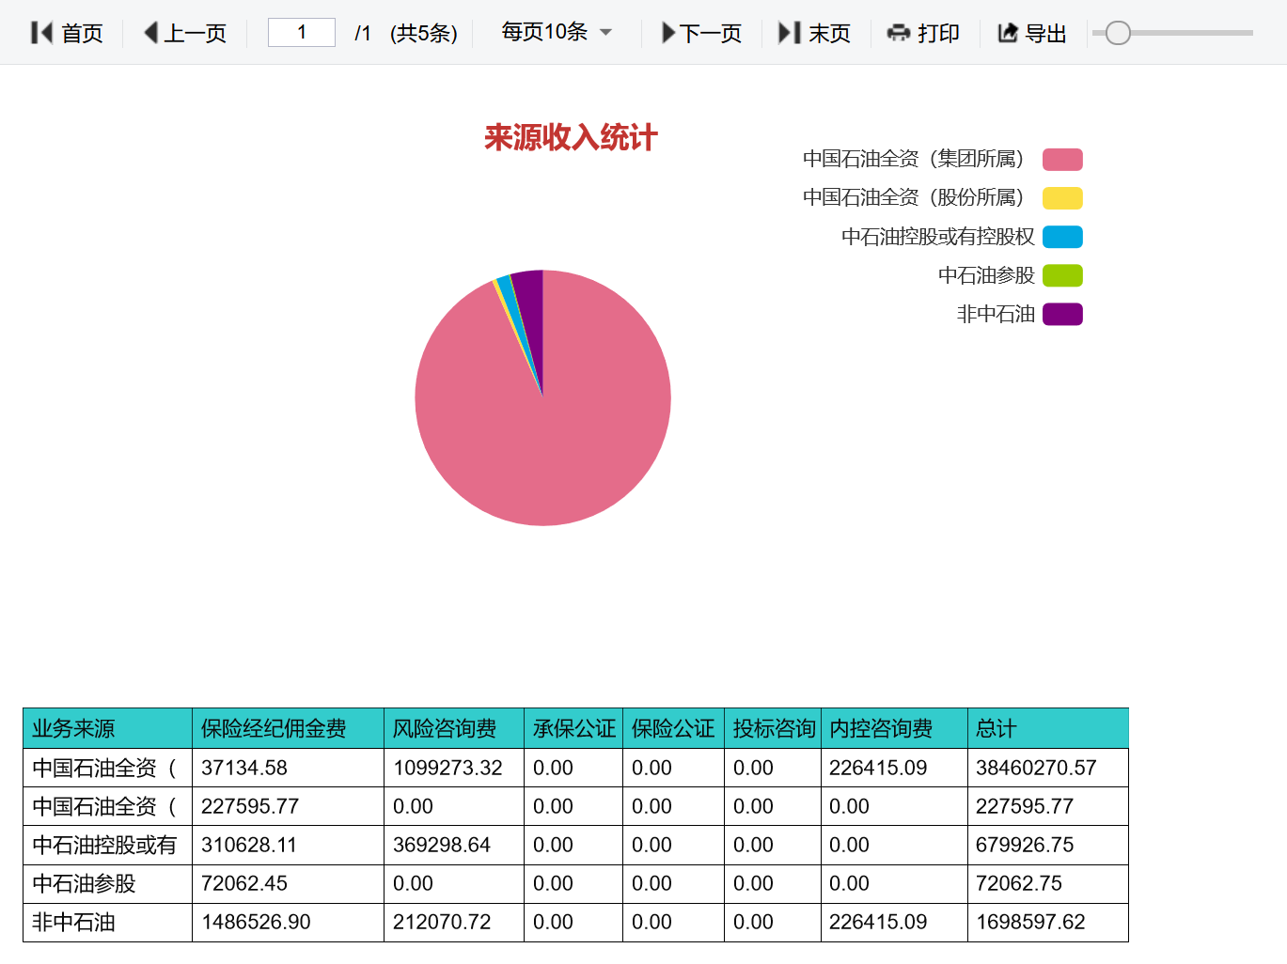Go to next page with 下一页

click(x=701, y=33)
